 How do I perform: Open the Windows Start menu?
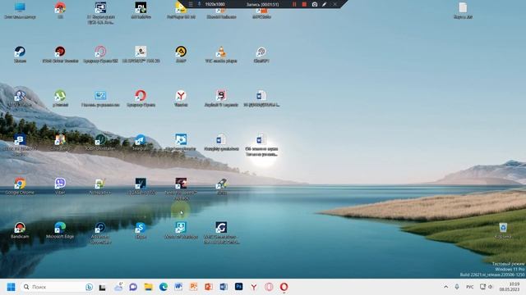click(x=11, y=287)
